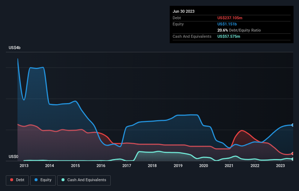Click the Equity label in tooltip
Image resolution: width=299 pixels, height=191 pixels.
pos(178,24)
